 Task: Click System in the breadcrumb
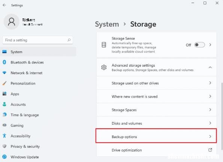107,24
